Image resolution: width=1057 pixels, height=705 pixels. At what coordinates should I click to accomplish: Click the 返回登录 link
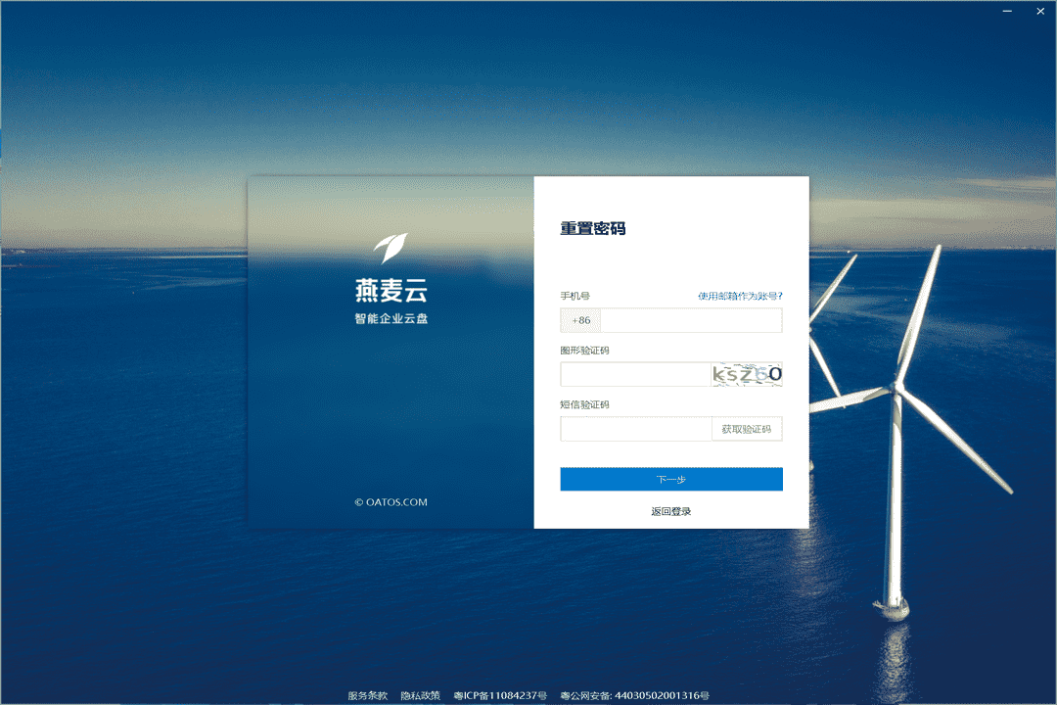click(x=670, y=509)
